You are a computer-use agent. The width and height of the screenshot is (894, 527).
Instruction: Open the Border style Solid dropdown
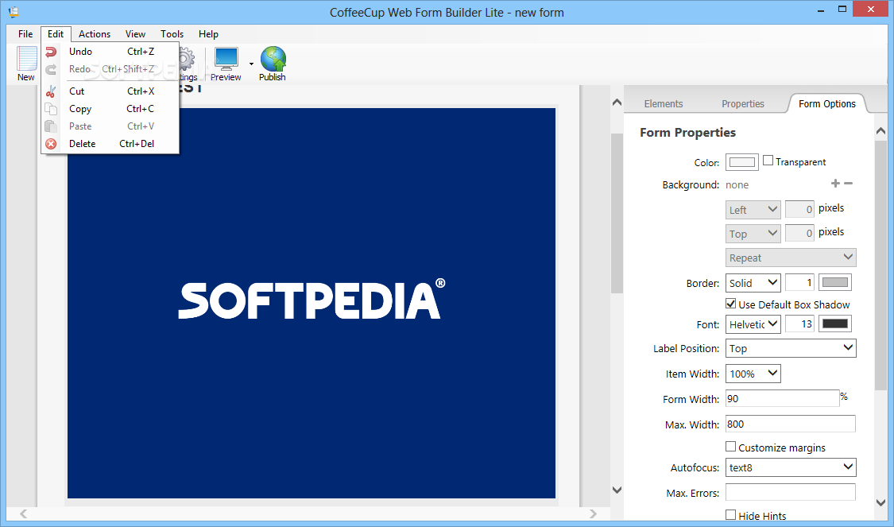753,283
